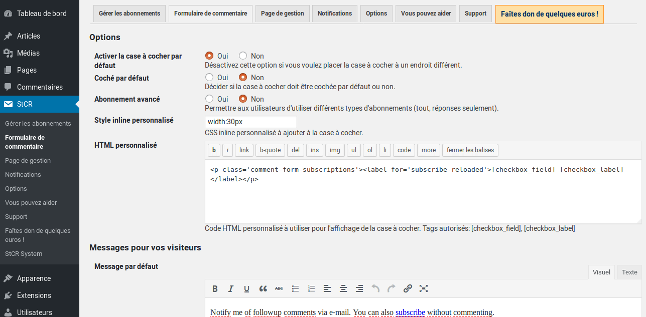
Task: Select the underline icon in the editor
Action: tap(246, 288)
